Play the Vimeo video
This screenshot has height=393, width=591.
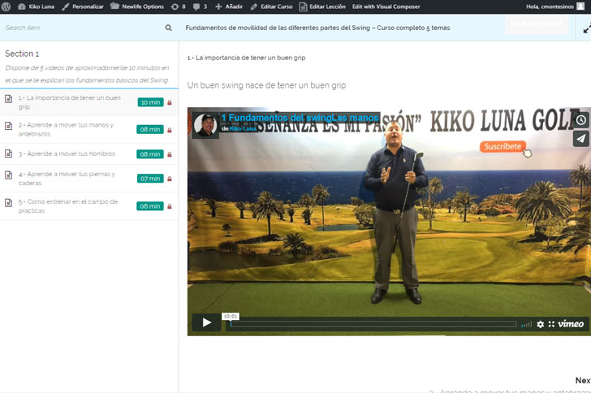point(206,322)
